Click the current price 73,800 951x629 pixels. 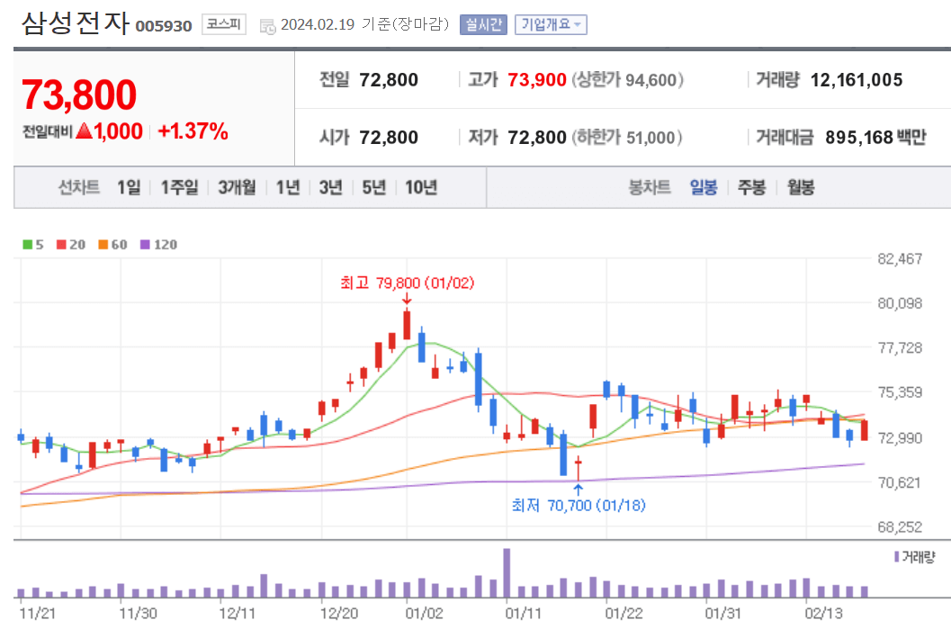(x=79, y=95)
